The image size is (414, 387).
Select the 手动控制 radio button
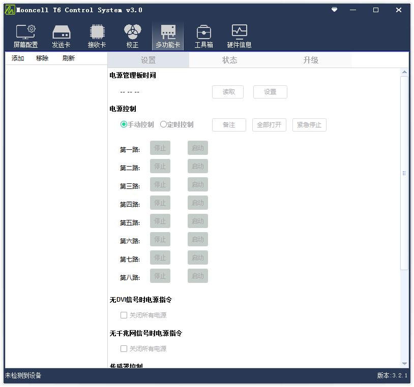pyautogui.click(x=137, y=124)
